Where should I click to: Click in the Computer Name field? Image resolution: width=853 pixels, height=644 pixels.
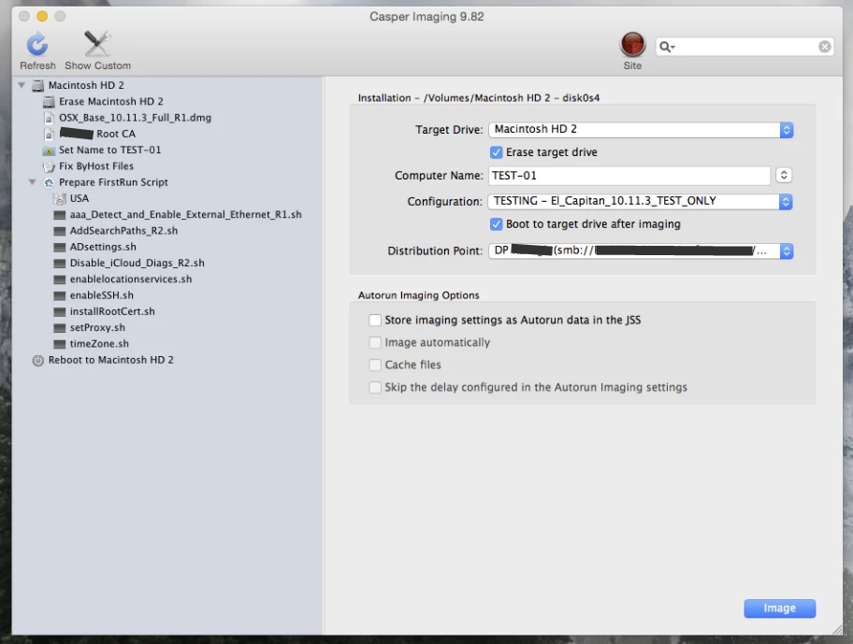pyautogui.click(x=629, y=176)
